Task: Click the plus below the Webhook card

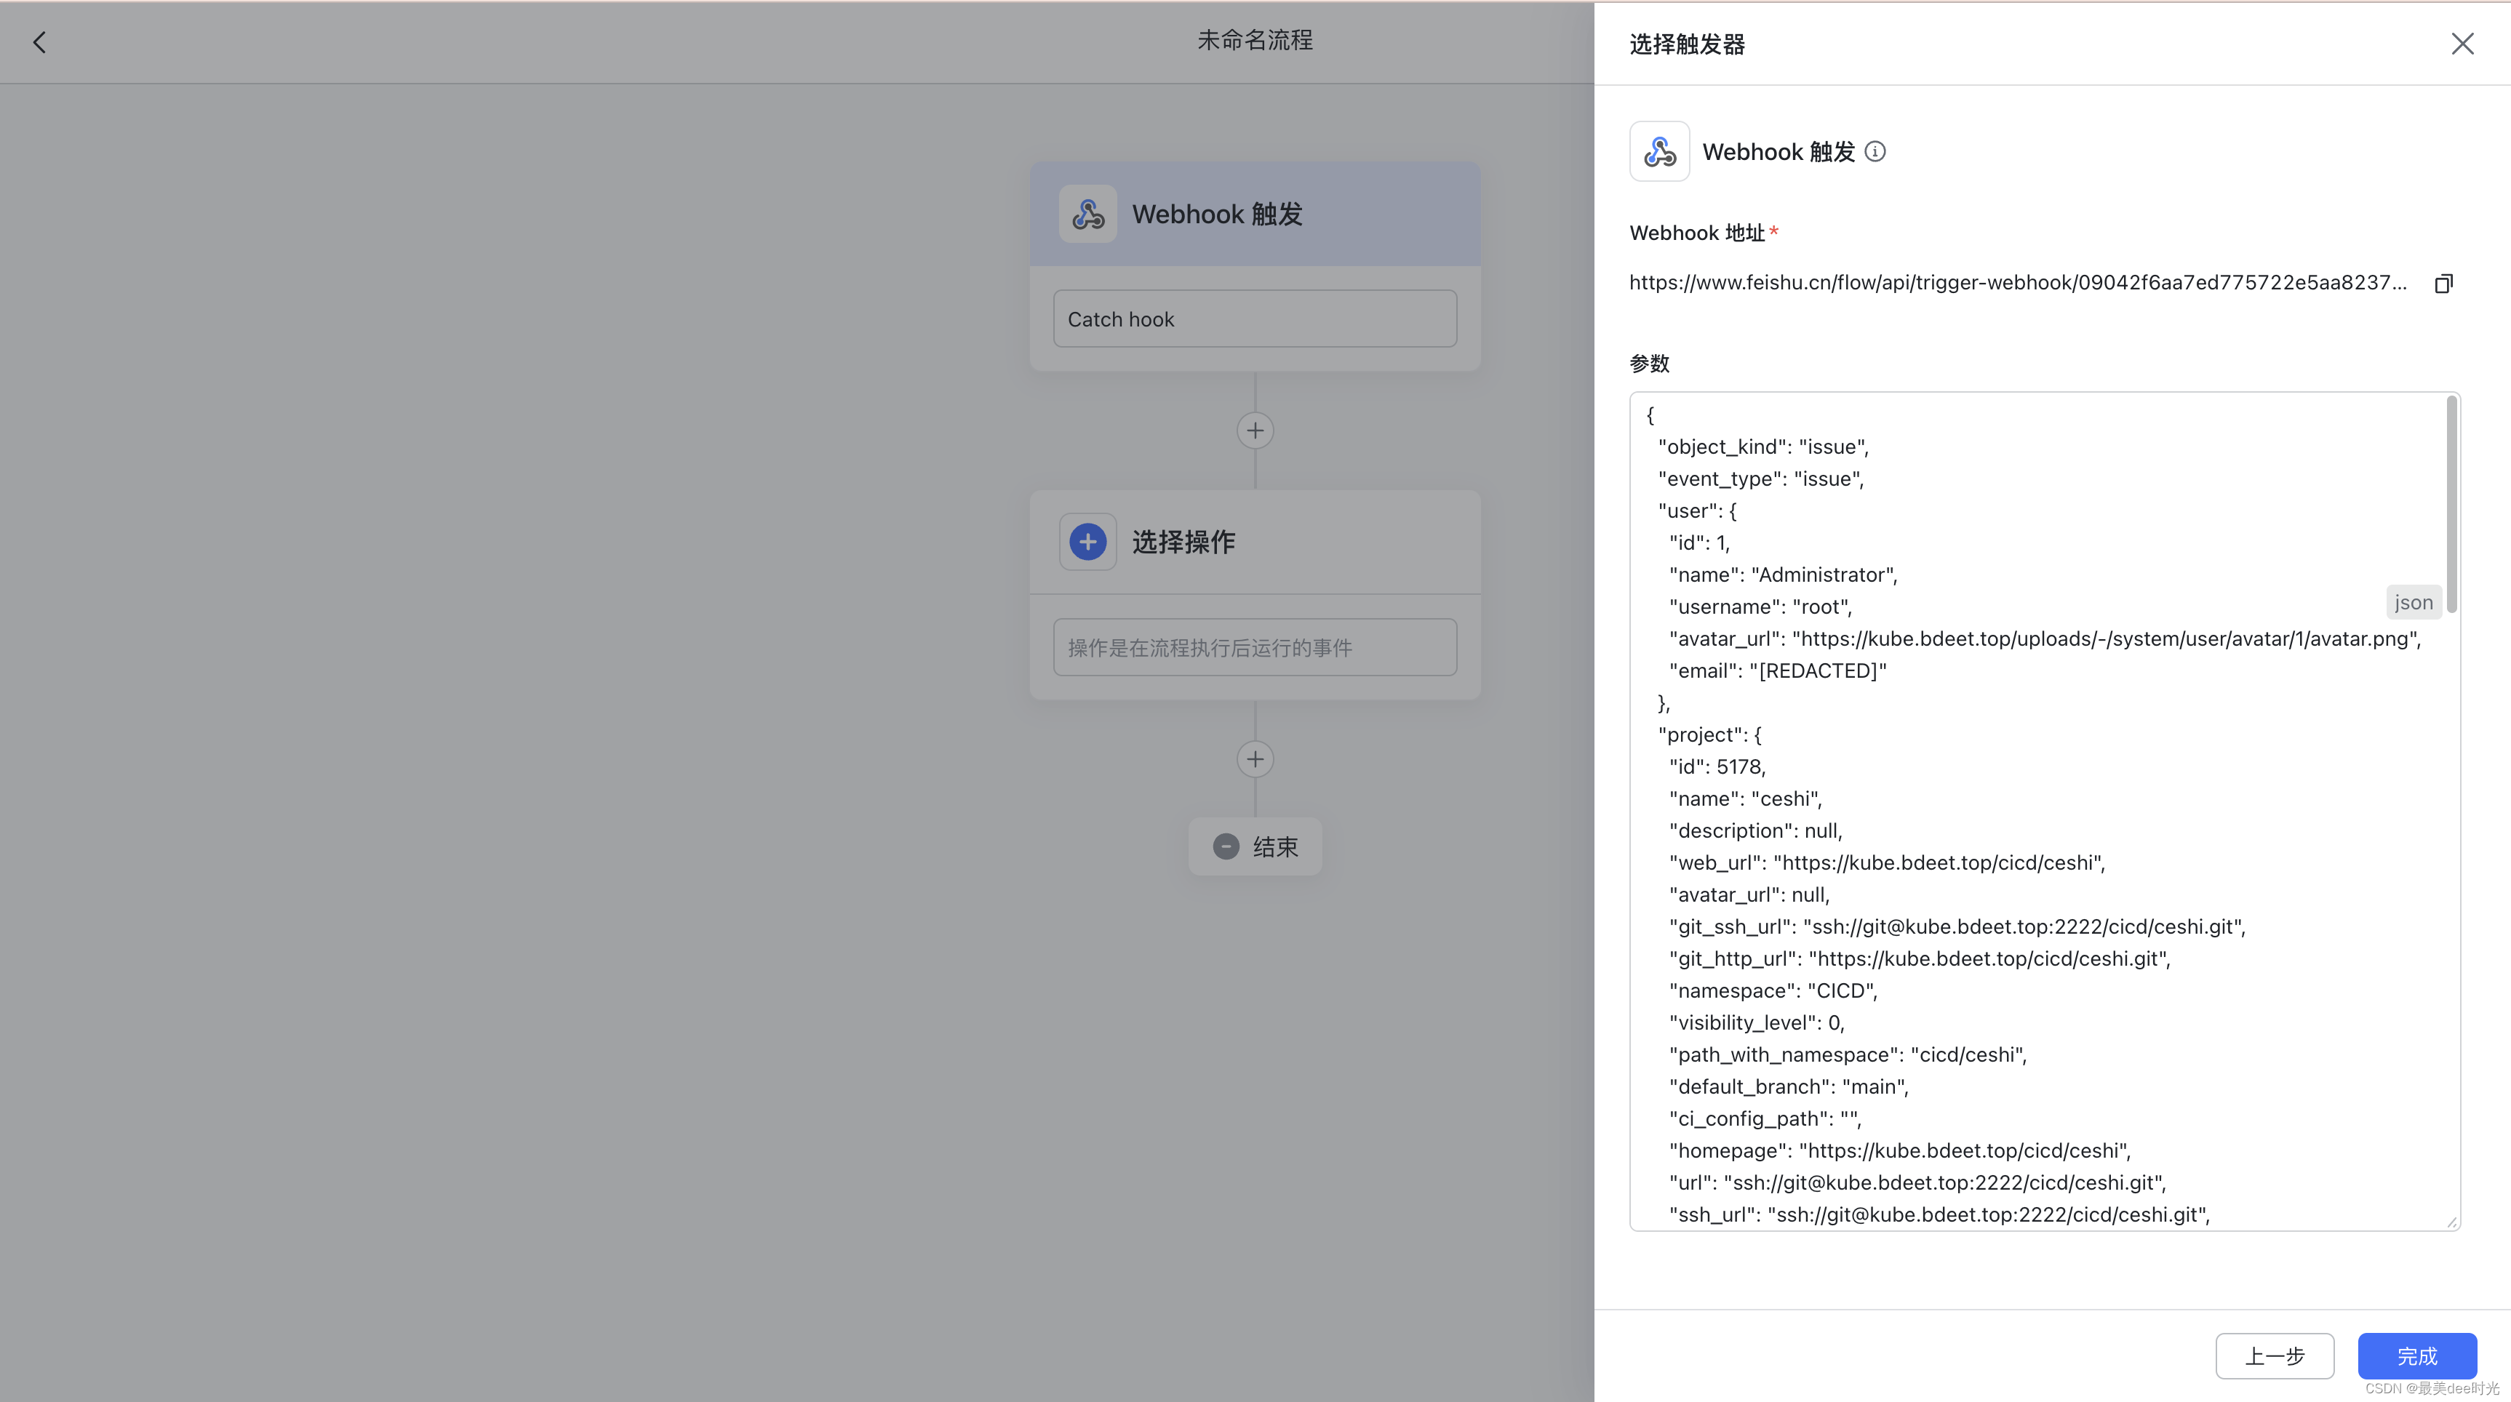Action: (1255, 430)
